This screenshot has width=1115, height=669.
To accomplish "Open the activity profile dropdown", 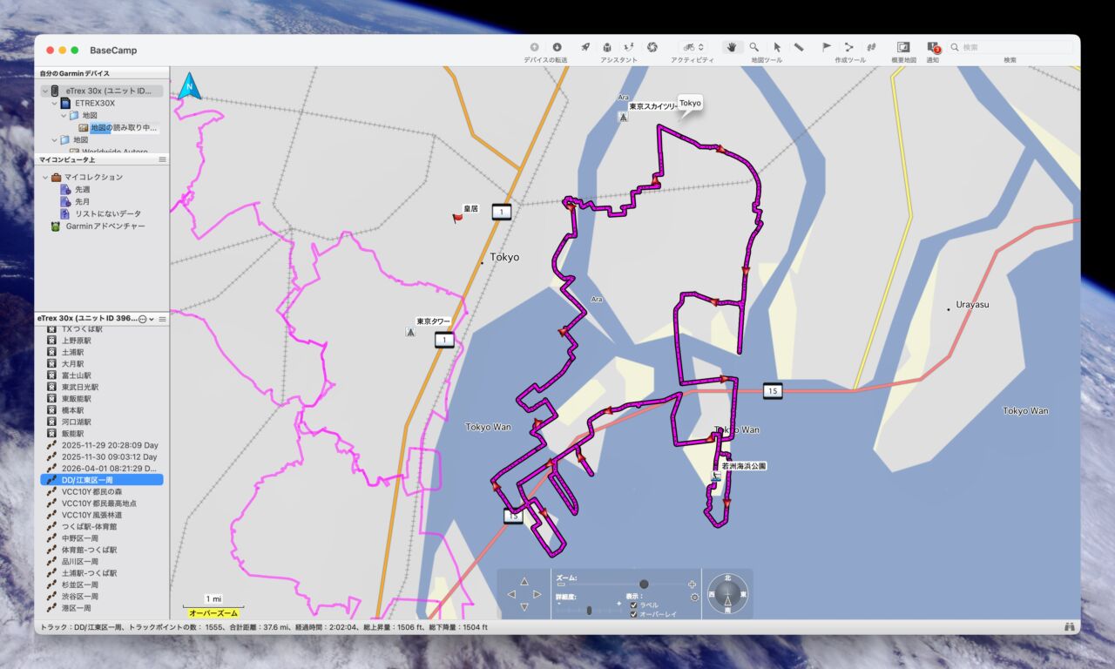I will (x=693, y=47).
